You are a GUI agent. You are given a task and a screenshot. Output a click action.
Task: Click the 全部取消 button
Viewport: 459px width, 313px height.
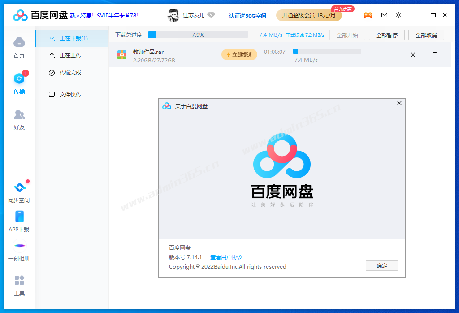[x=426, y=35]
